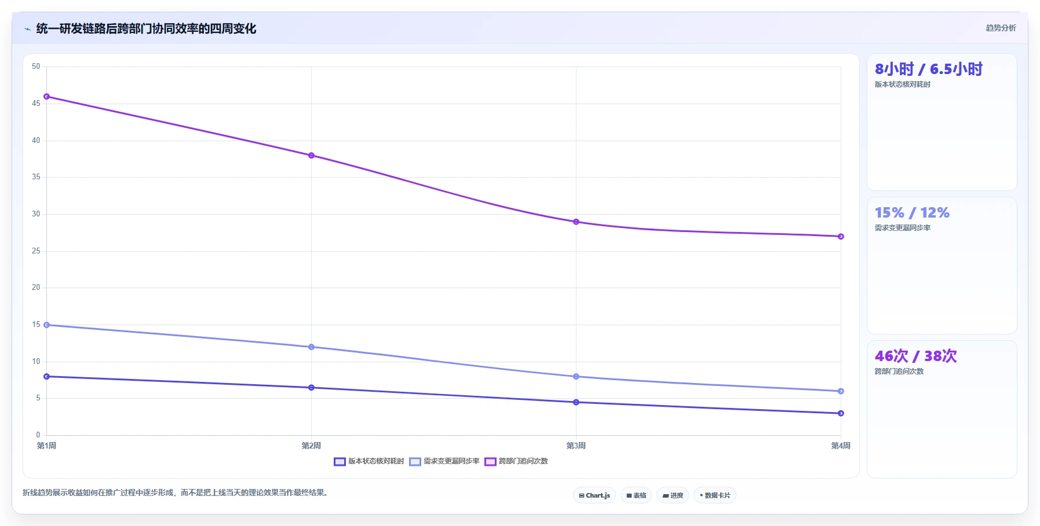Open the 8小时 / 6.5小时 stat card

click(x=942, y=122)
